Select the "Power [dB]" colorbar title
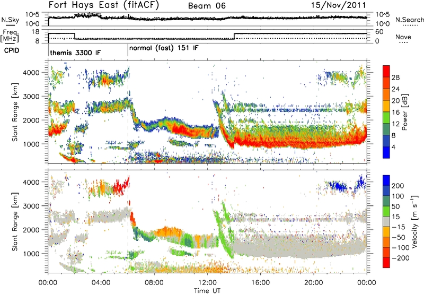The width and height of the screenshot is (424, 294). pyautogui.click(x=404, y=112)
